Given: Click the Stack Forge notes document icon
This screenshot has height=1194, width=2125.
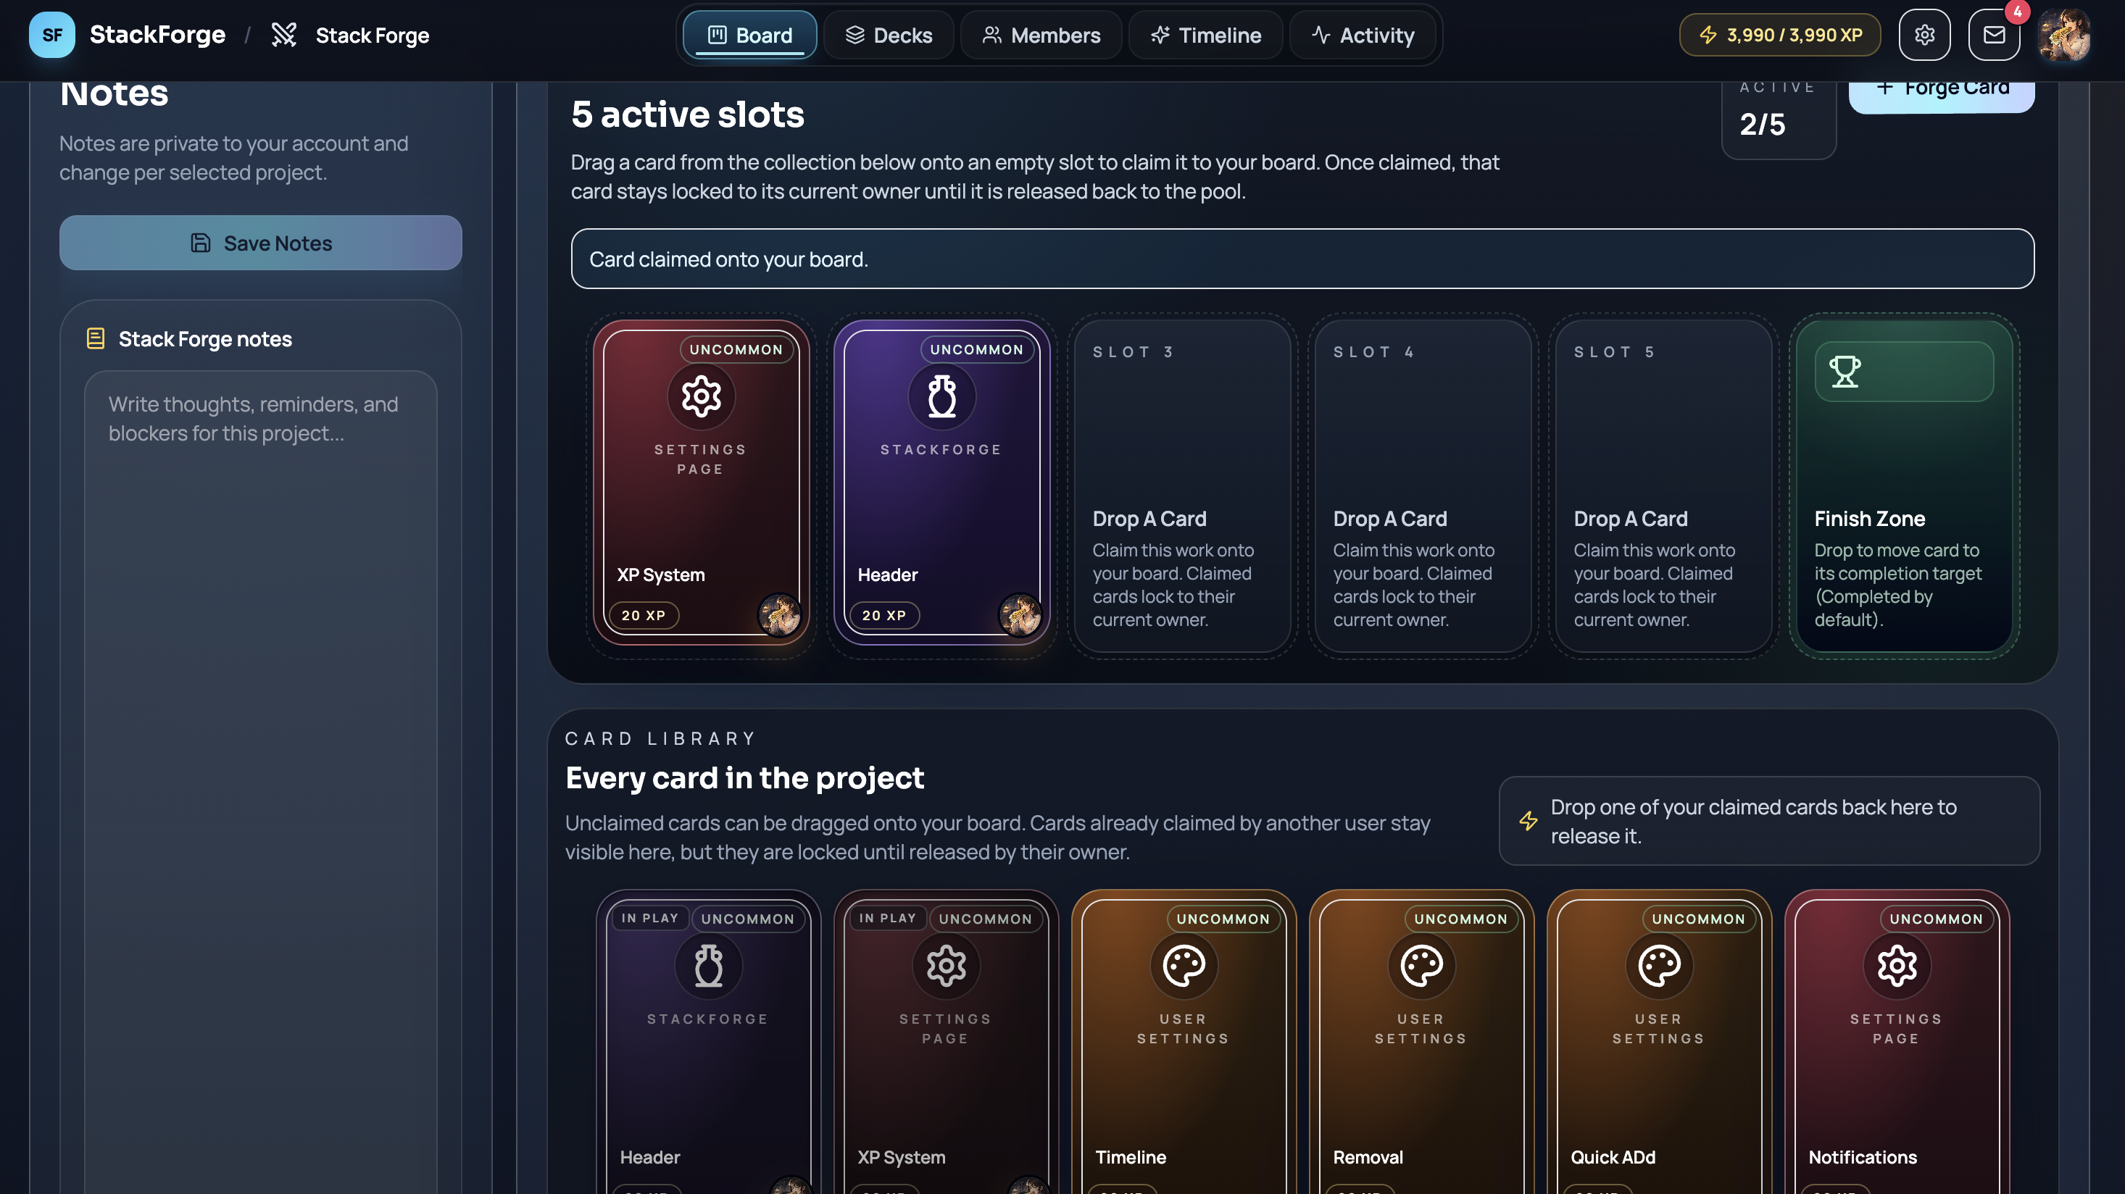Looking at the screenshot, I should 96,339.
